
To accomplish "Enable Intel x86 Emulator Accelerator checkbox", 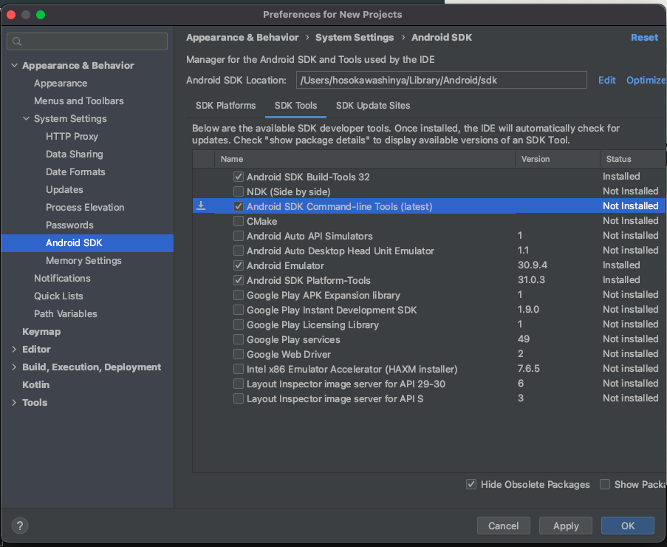I will 239,369.
